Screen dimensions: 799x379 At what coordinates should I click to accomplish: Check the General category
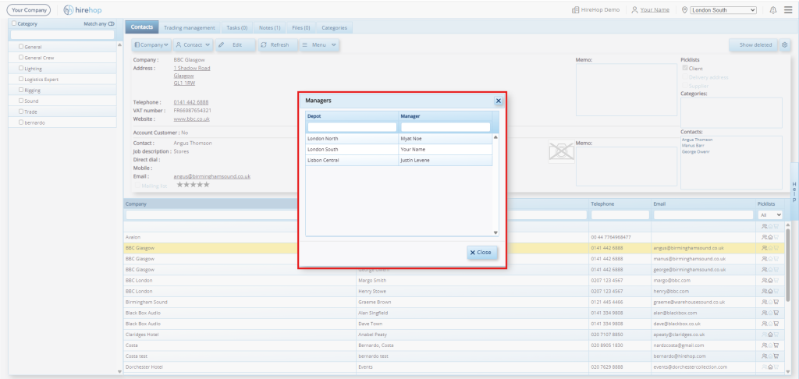21,46
